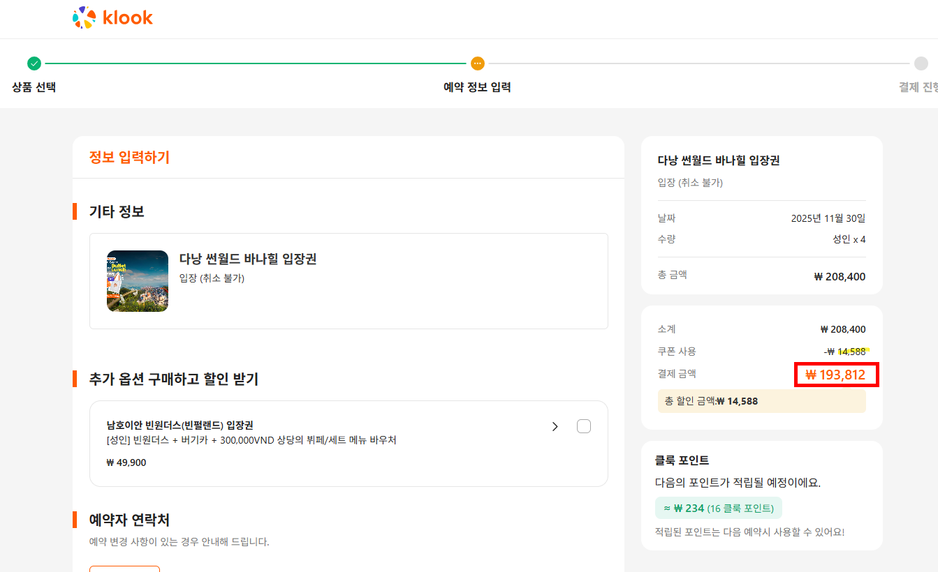Click the 남호이안 빈원더스(빈펄랜드) 입장권 title

pyautogui.click(x=179, y=425)
